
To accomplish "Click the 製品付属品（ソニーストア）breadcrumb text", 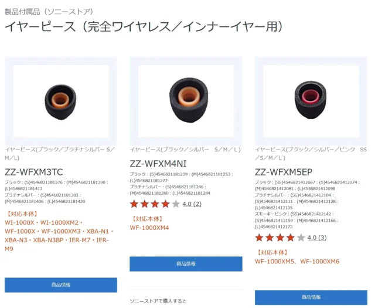I will 49,12.
